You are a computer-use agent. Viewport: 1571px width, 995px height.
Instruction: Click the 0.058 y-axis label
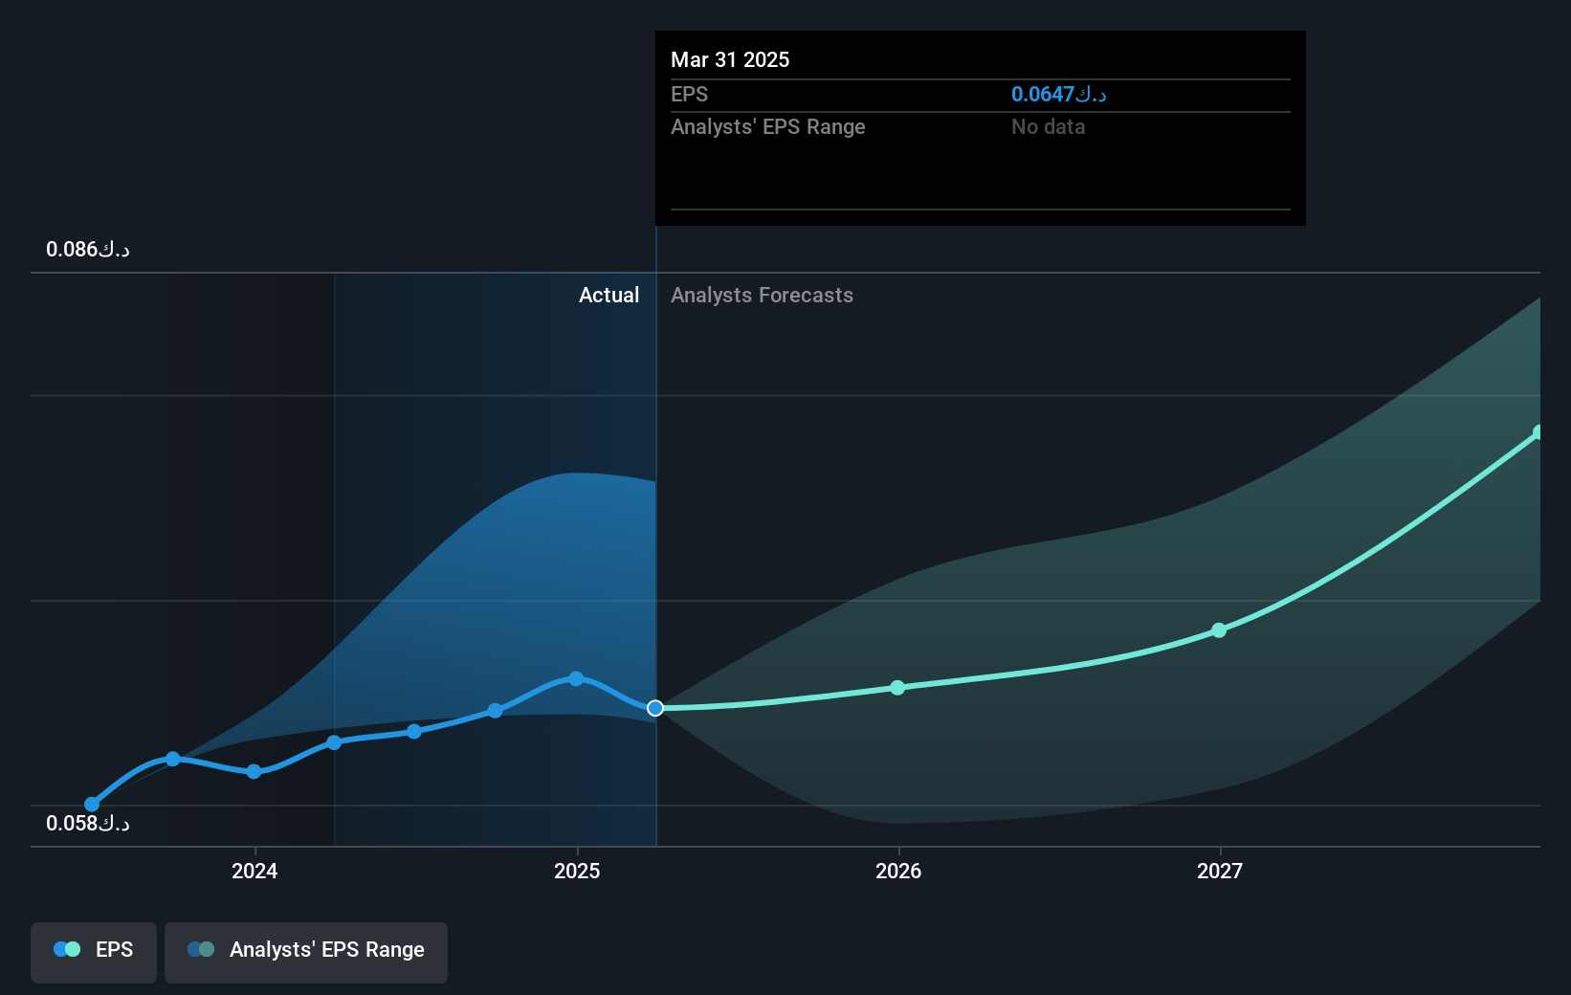[88, 823]
